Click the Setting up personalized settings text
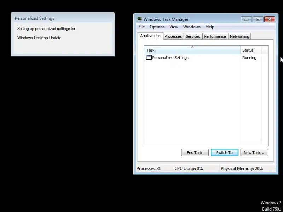This screenshot has width=283, height=212. coord(47,29)
